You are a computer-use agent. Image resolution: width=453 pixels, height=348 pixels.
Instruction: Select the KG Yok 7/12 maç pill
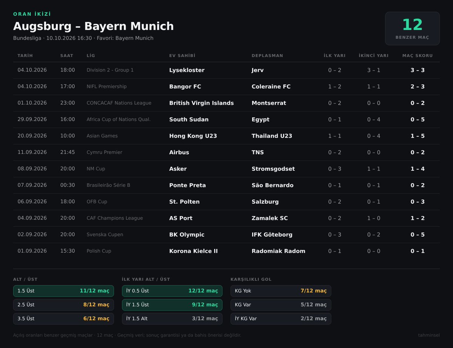click(x=281, y=291)
